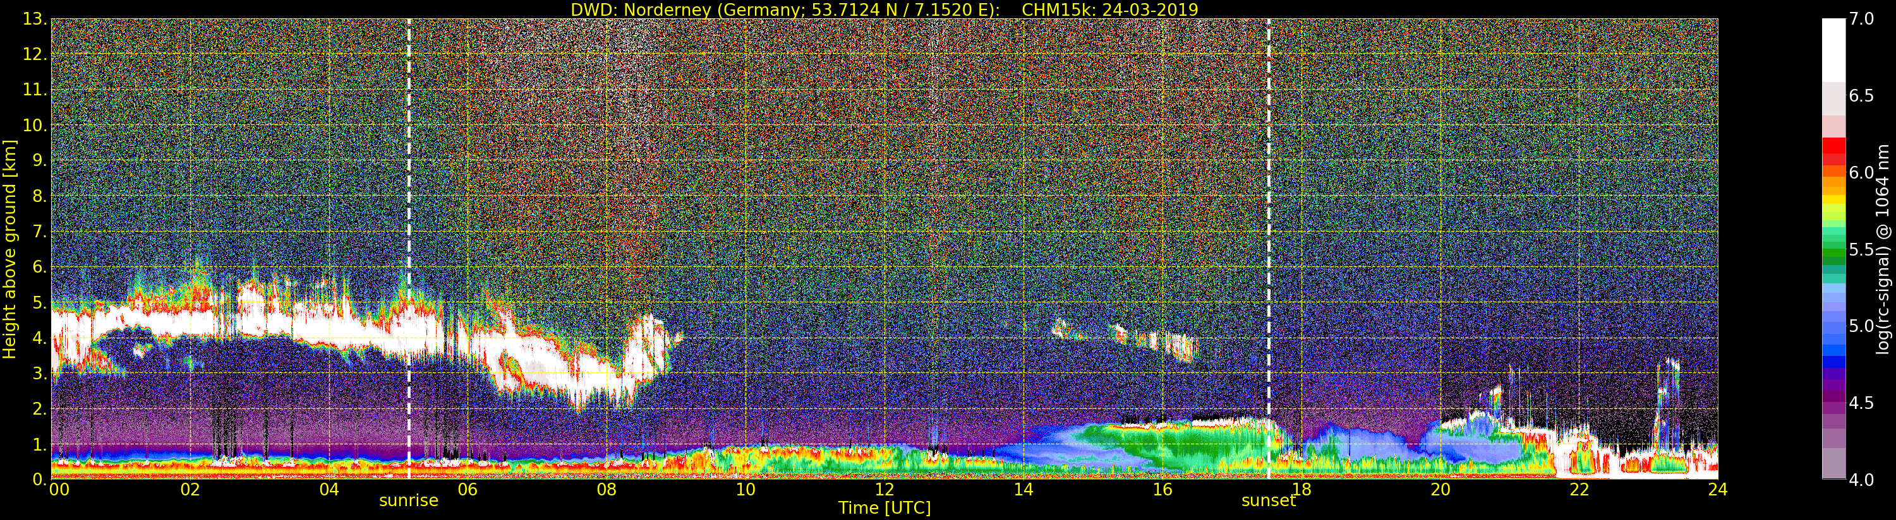Viewport: 1896px width, 520px height.
Task: Click the '14' time axis tick label
Action: click(x=1023, y=490)
